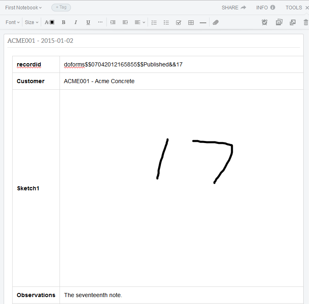Screen dimensions: 309x304
Task: Decrease indent of text
Action: click(125, 22)
